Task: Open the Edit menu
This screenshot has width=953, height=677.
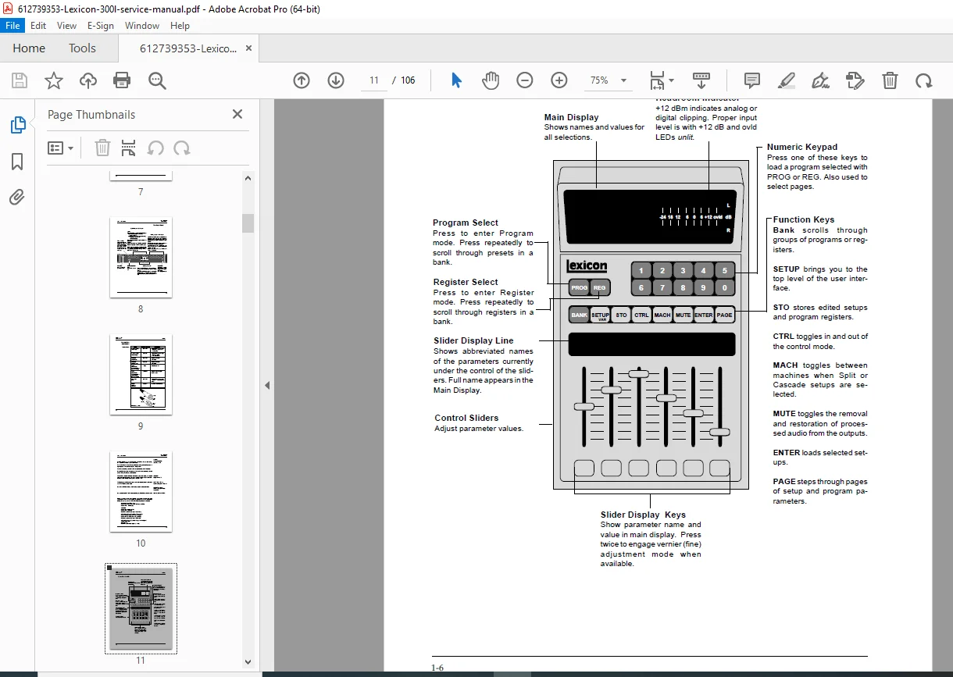Action: (x=38, y=25)
